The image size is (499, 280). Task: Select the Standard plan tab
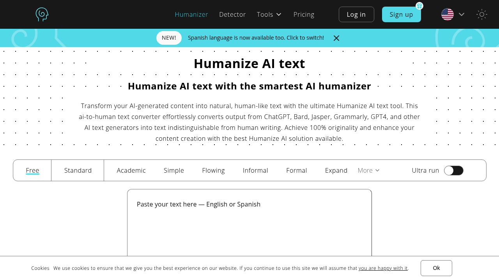[x=78, y=170]
